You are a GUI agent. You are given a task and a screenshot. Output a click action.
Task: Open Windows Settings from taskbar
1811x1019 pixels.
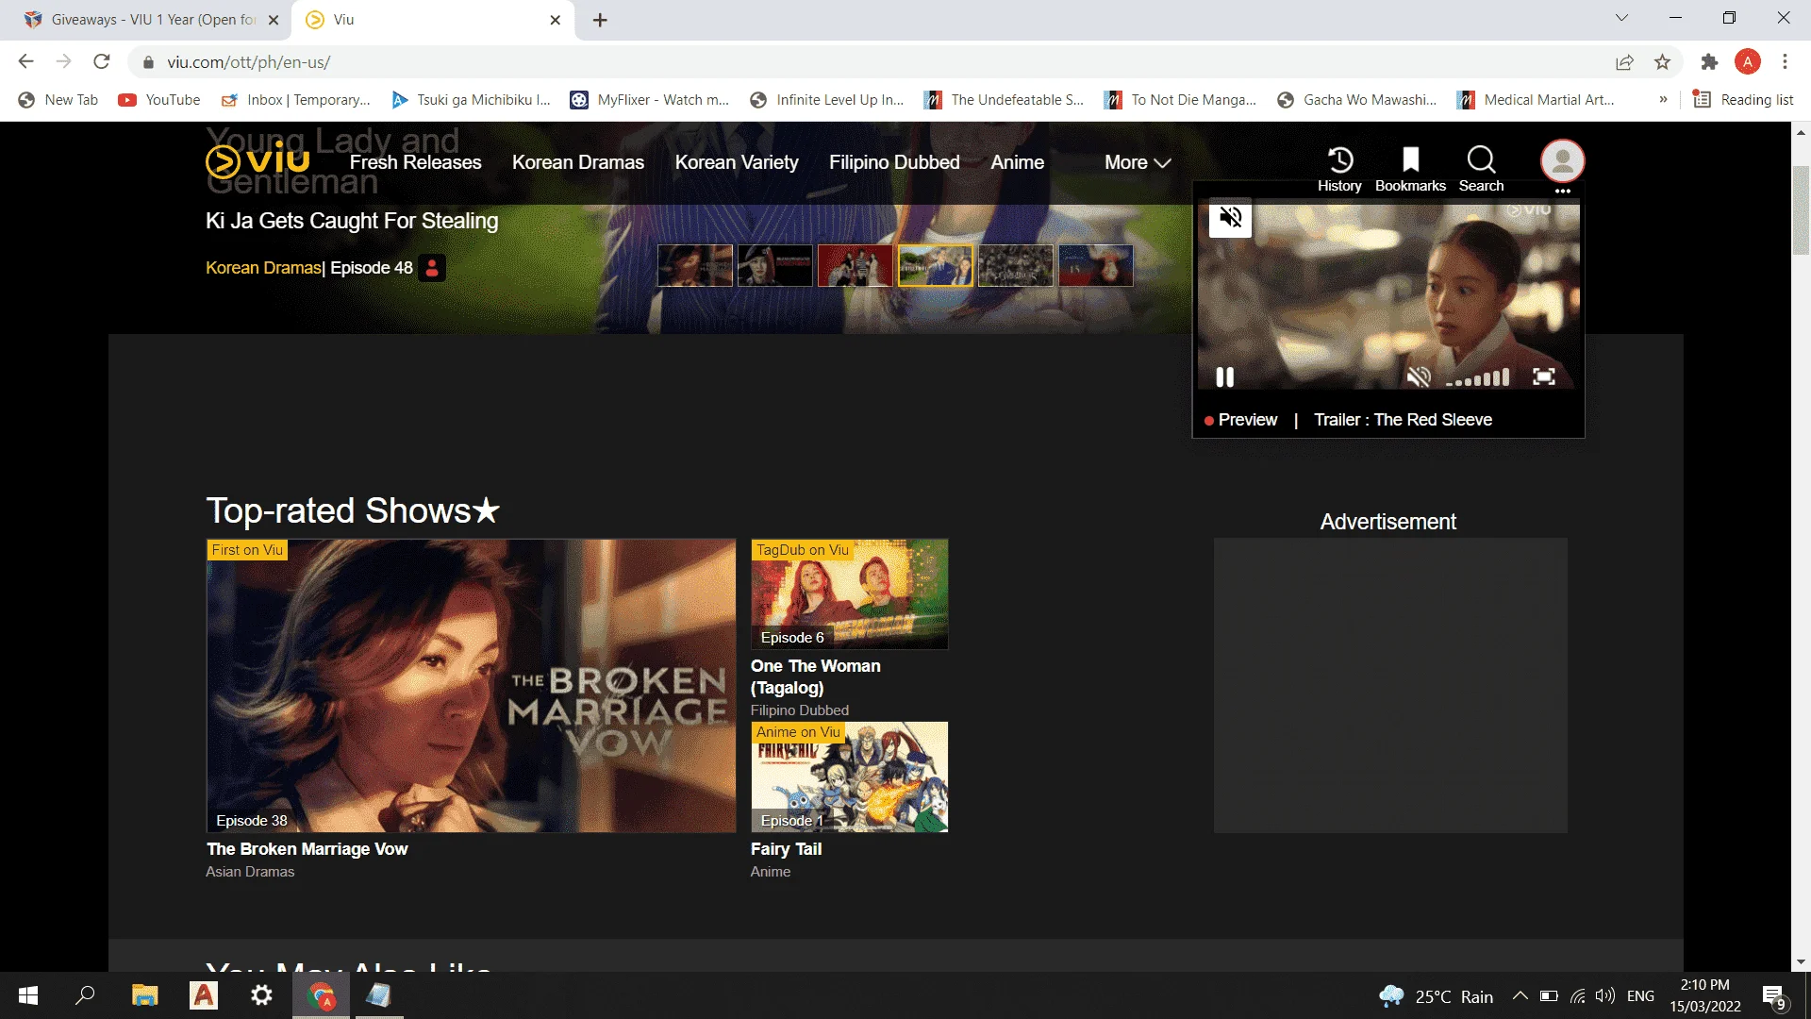[261, 995]
